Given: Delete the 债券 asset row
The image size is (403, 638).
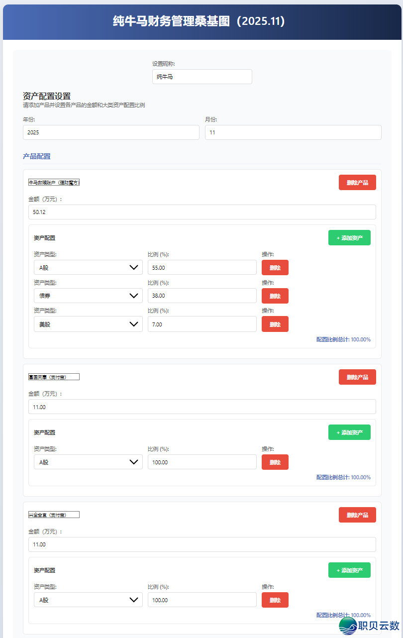Looking at the screenshot, I should click(x=275, y=296).
